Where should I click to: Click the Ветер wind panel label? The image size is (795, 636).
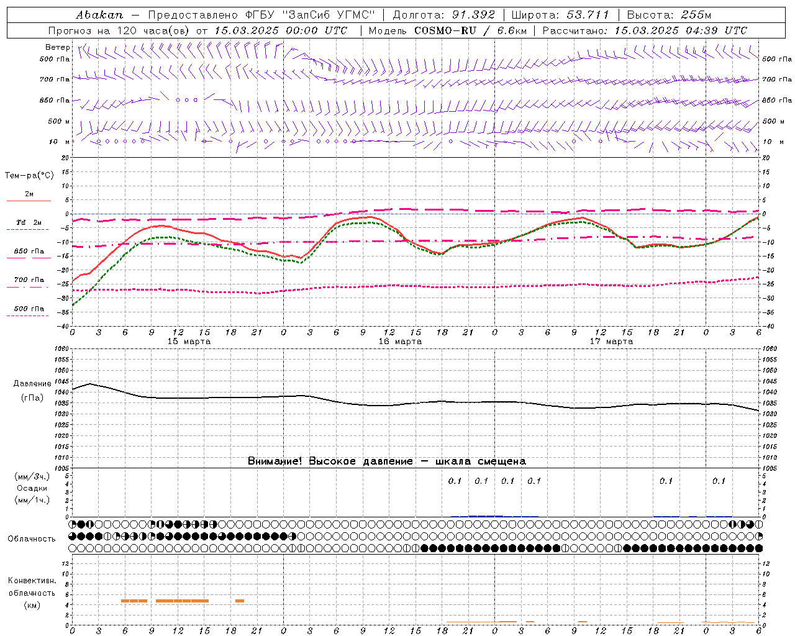click(x=57, y=47)
